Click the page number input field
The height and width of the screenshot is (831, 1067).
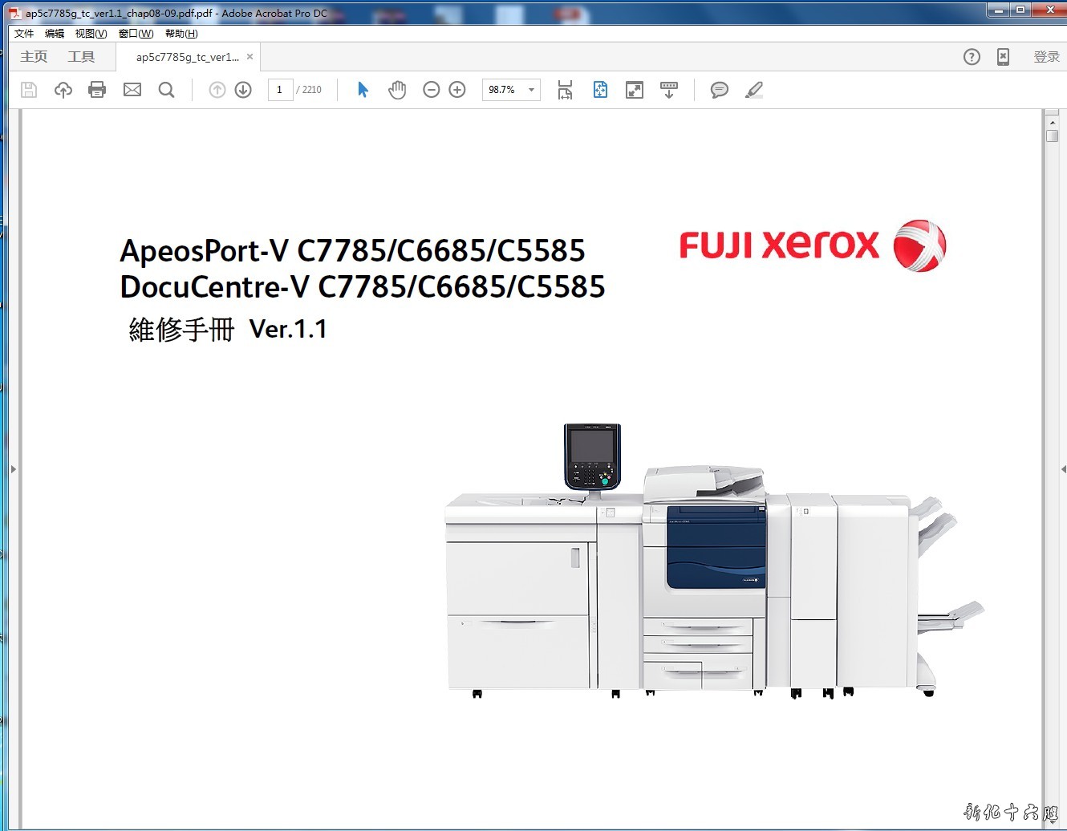point(280,90)
